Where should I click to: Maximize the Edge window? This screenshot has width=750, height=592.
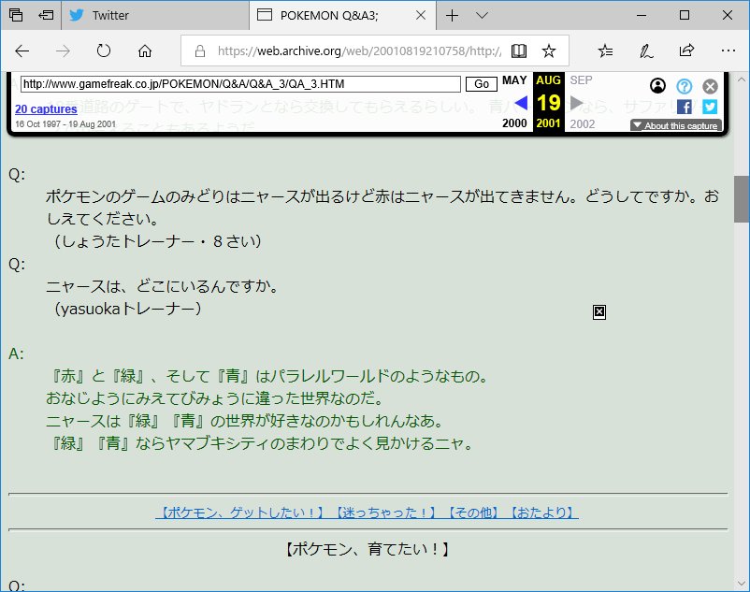click(685, 15)
